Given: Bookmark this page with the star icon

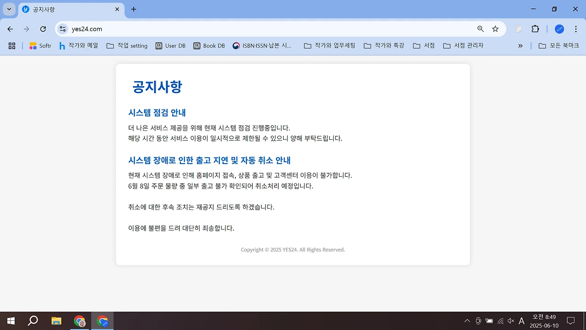Looking at the screenshot, I should click(x=495, y=29).
